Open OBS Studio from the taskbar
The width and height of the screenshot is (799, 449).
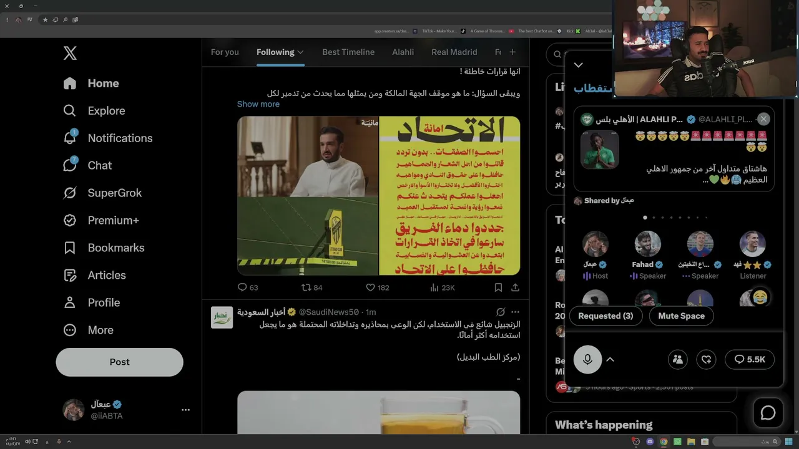tap(636, 442)
